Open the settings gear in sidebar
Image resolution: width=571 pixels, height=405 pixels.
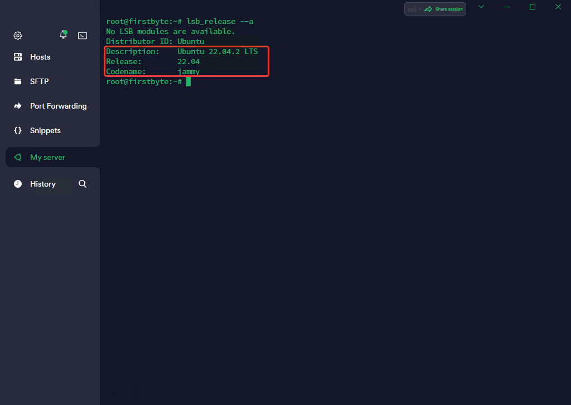point(18,36)
